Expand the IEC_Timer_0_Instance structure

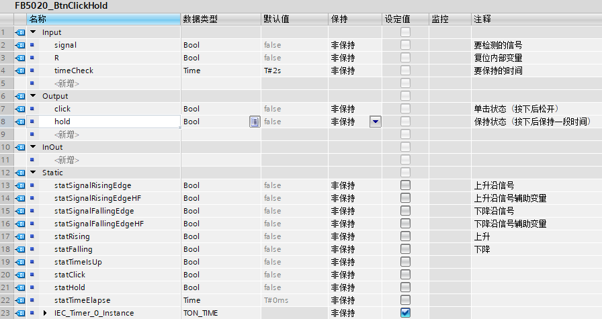45,313
